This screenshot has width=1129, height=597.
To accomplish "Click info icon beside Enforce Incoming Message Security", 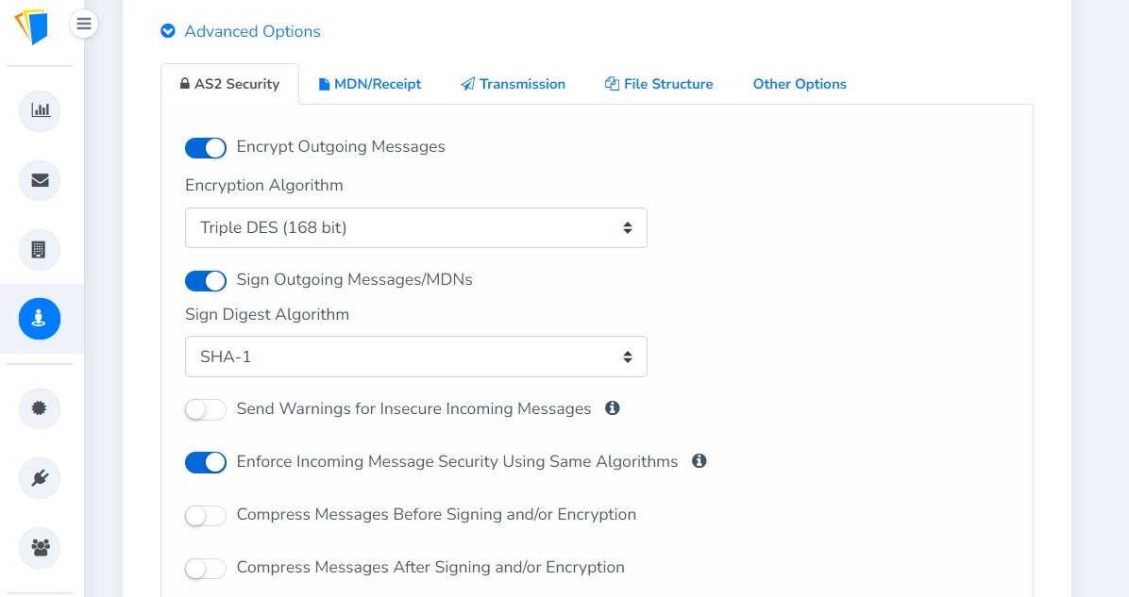I will click(x=699, y=461).
